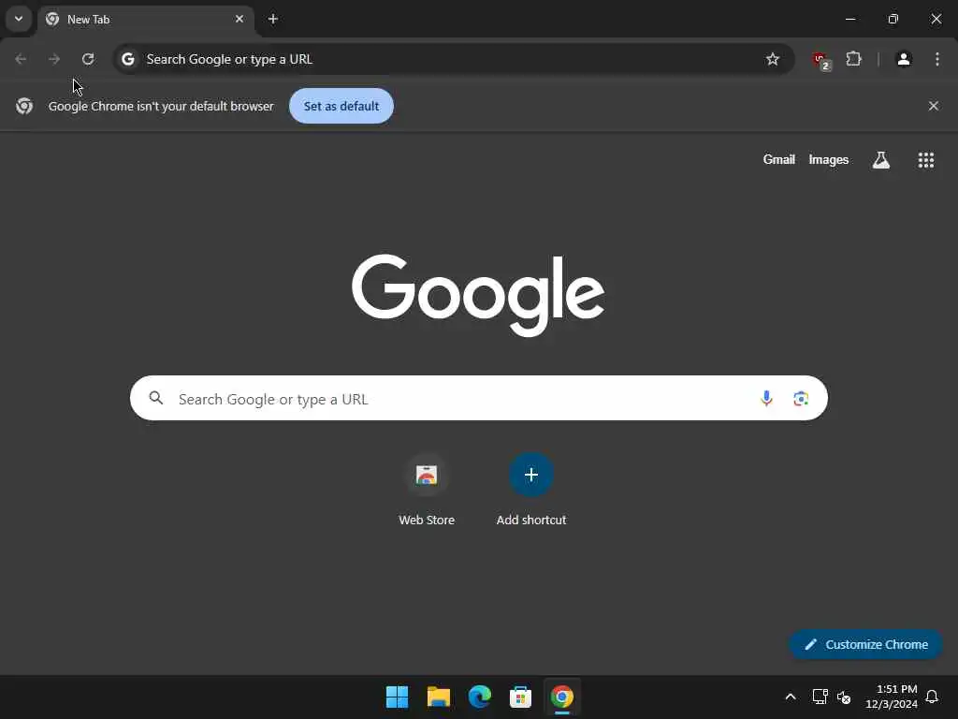Screen dimensions: 958x719
Task: Open the Images link
Action: pyautogui.click(x=829, y=159)
